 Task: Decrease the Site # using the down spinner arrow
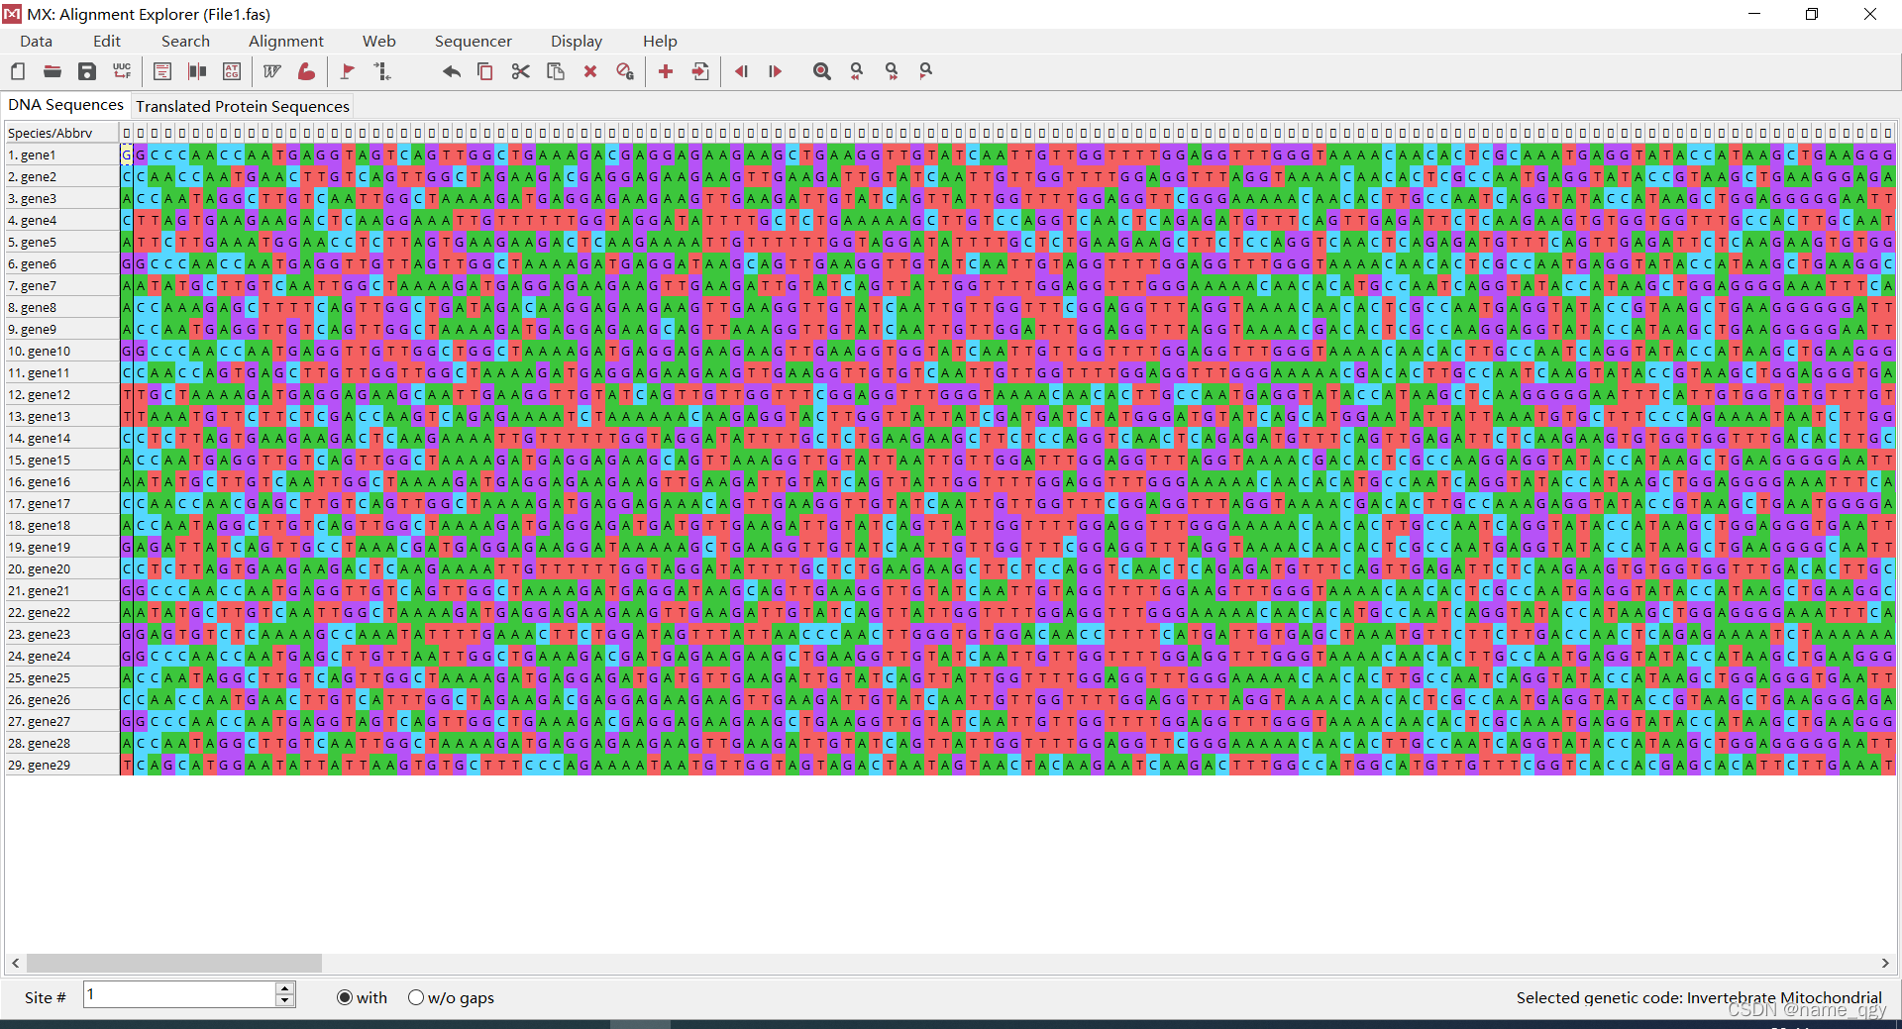click(x=285, y=1001)
